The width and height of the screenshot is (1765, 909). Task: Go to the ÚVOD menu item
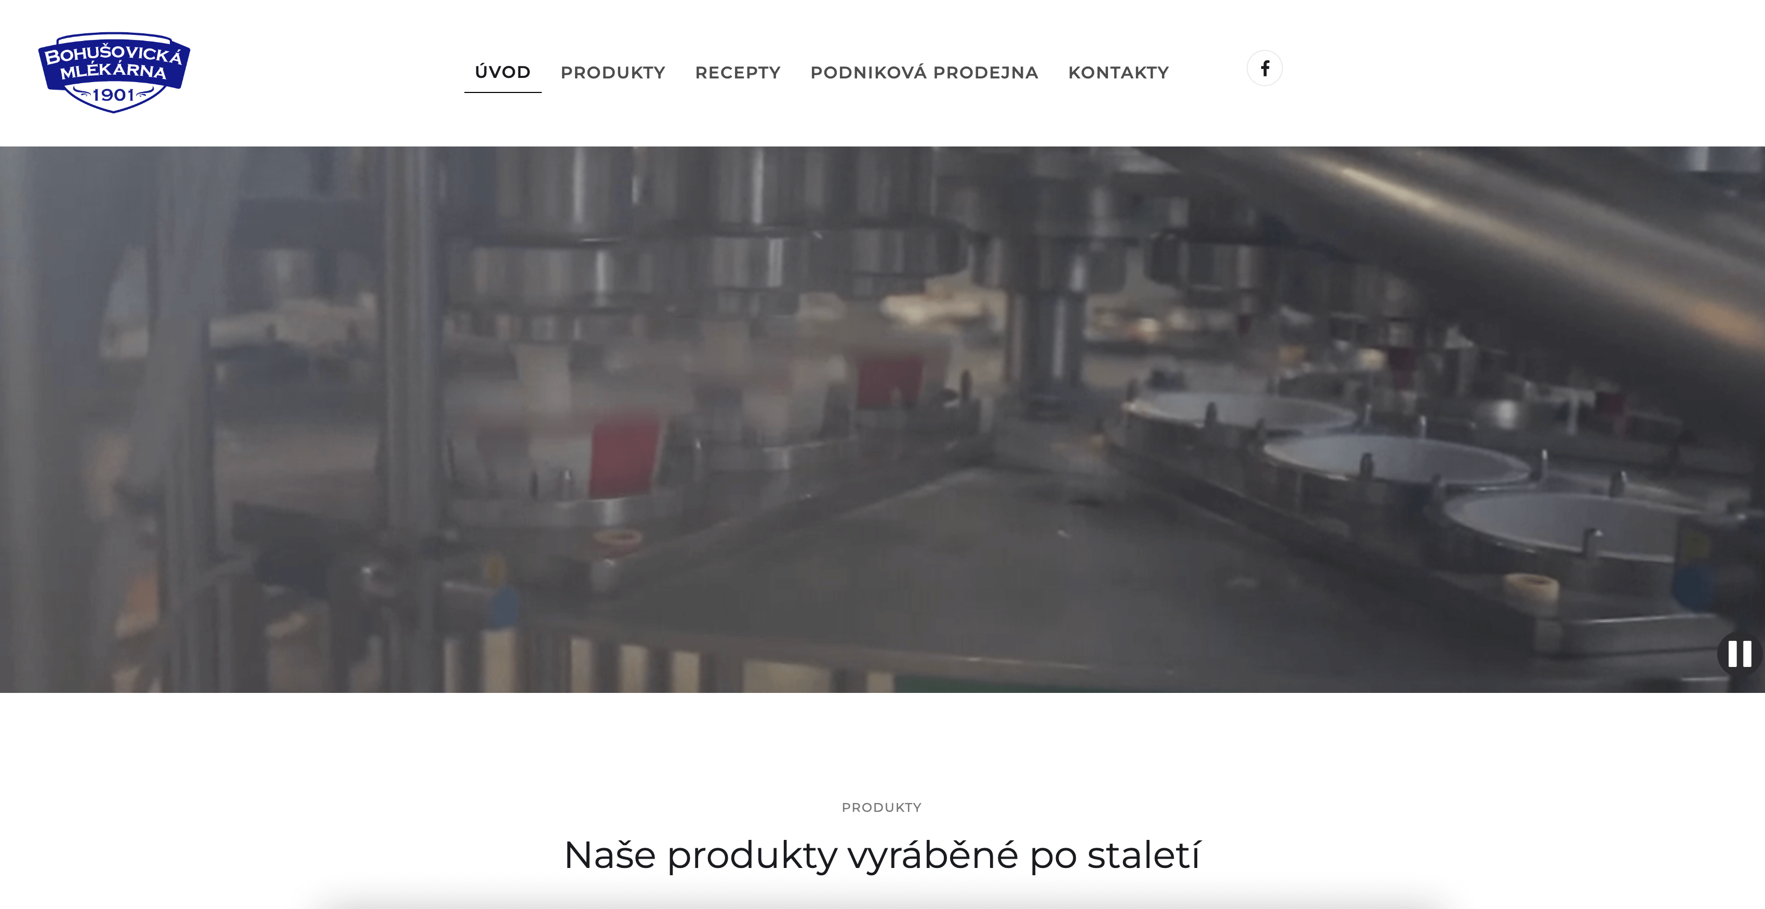click(502, 72)
